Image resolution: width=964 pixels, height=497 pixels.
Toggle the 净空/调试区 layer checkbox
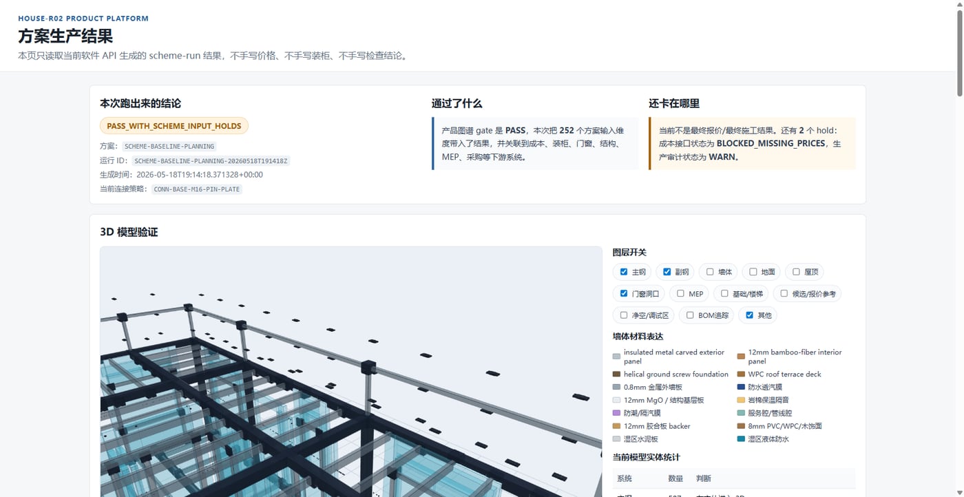pos(624,315)
